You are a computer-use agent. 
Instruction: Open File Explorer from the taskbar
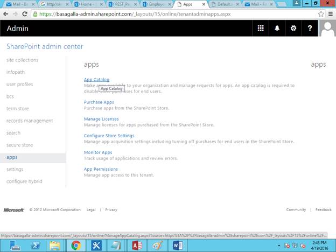pos(55,246)
